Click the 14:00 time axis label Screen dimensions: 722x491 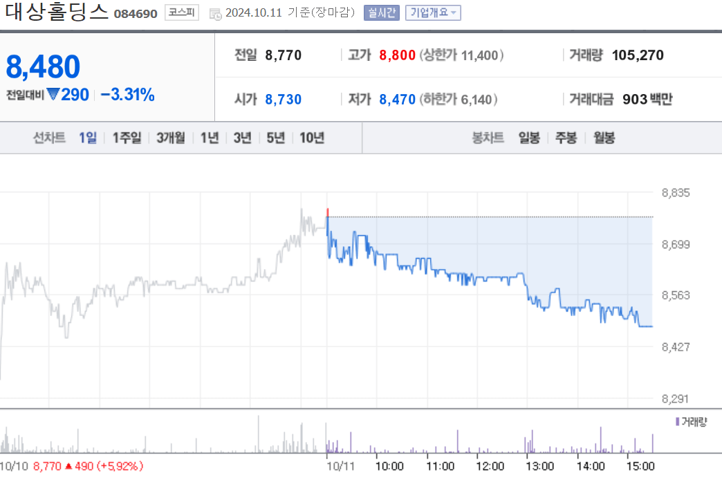(591, 467)
